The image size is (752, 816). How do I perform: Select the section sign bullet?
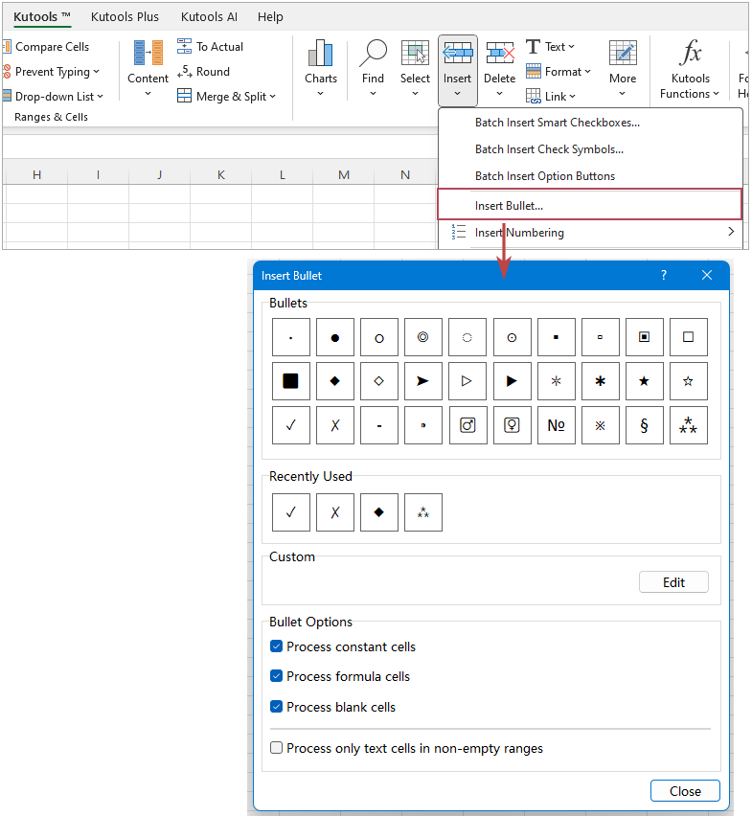[645, 425]
